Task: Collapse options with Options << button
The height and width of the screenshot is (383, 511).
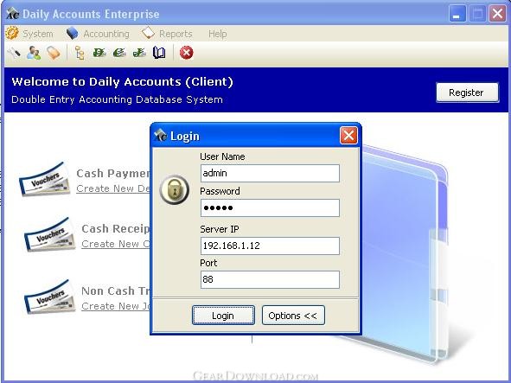Action: click(x=293, y=316)
